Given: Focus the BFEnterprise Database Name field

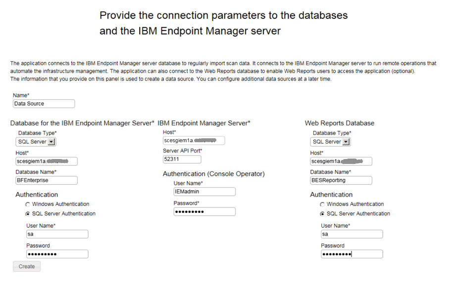Looking at the screenshot, I should pyautogui.click(x=47, y=181).
